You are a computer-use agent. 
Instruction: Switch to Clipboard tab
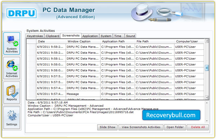52,36
